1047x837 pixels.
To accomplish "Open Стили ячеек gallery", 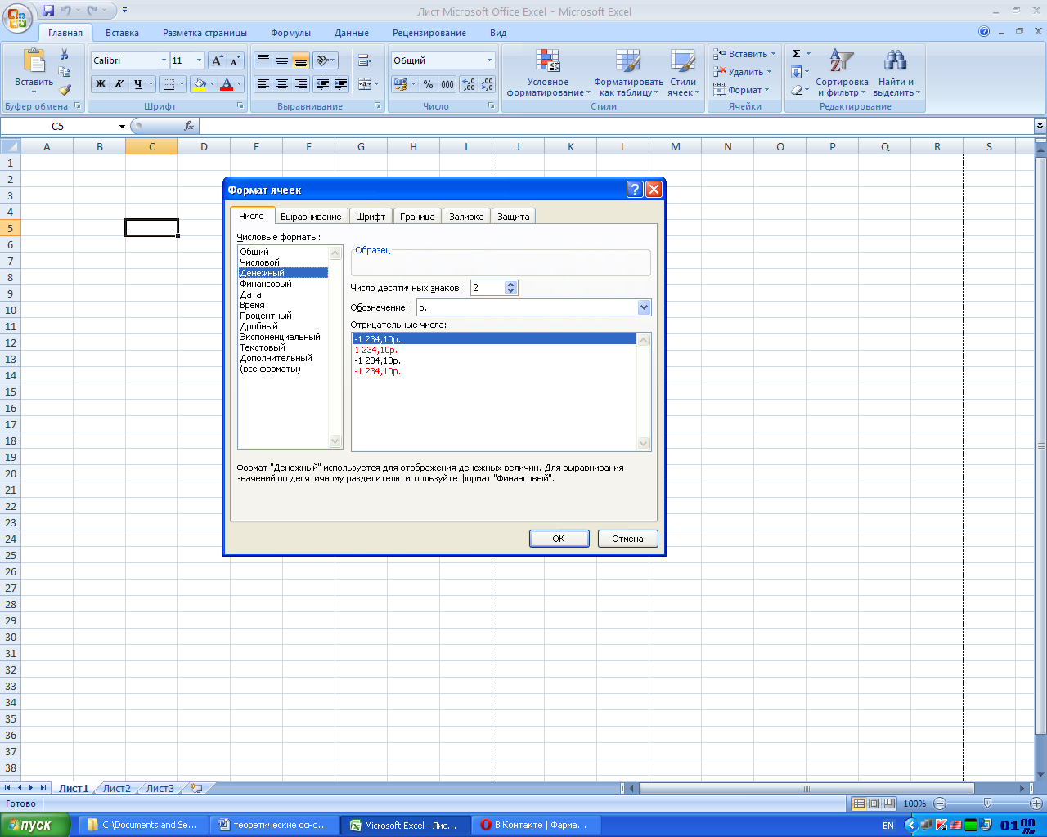I will [683, 73].
